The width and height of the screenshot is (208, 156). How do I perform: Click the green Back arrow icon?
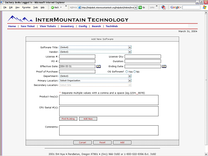52,8
